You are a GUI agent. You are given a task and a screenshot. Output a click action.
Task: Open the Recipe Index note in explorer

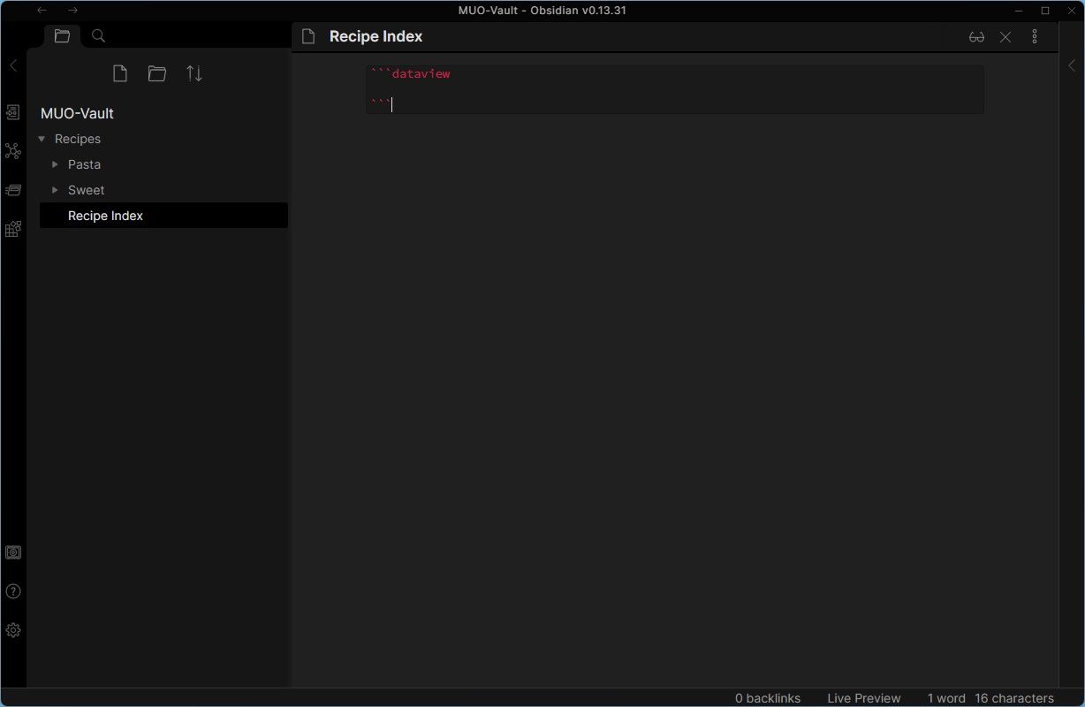pyautogui.click(x=163, y=216)
